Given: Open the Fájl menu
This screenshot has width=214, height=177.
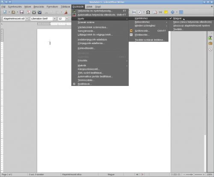Looking at the screenshot, I should [x=3, y=7].
